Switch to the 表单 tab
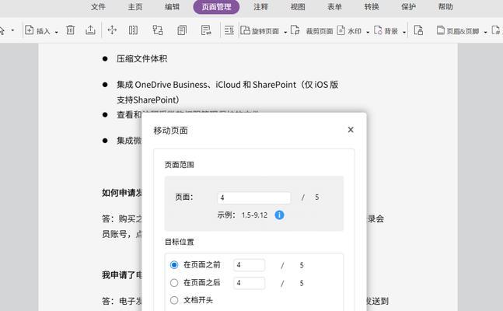503x311 pixels. pyautogui.click(x=334, y=7)
